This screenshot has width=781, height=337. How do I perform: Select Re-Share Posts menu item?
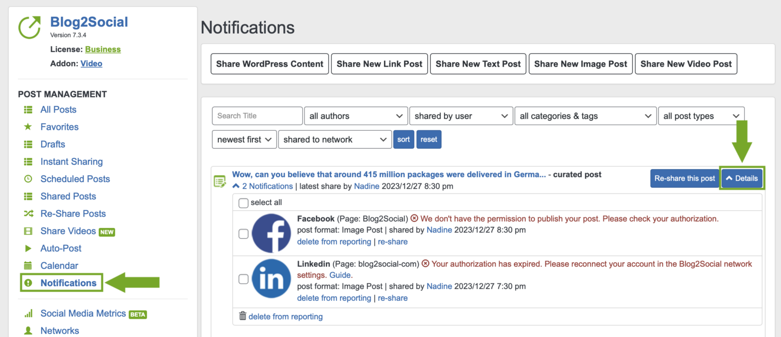point(73,214)
